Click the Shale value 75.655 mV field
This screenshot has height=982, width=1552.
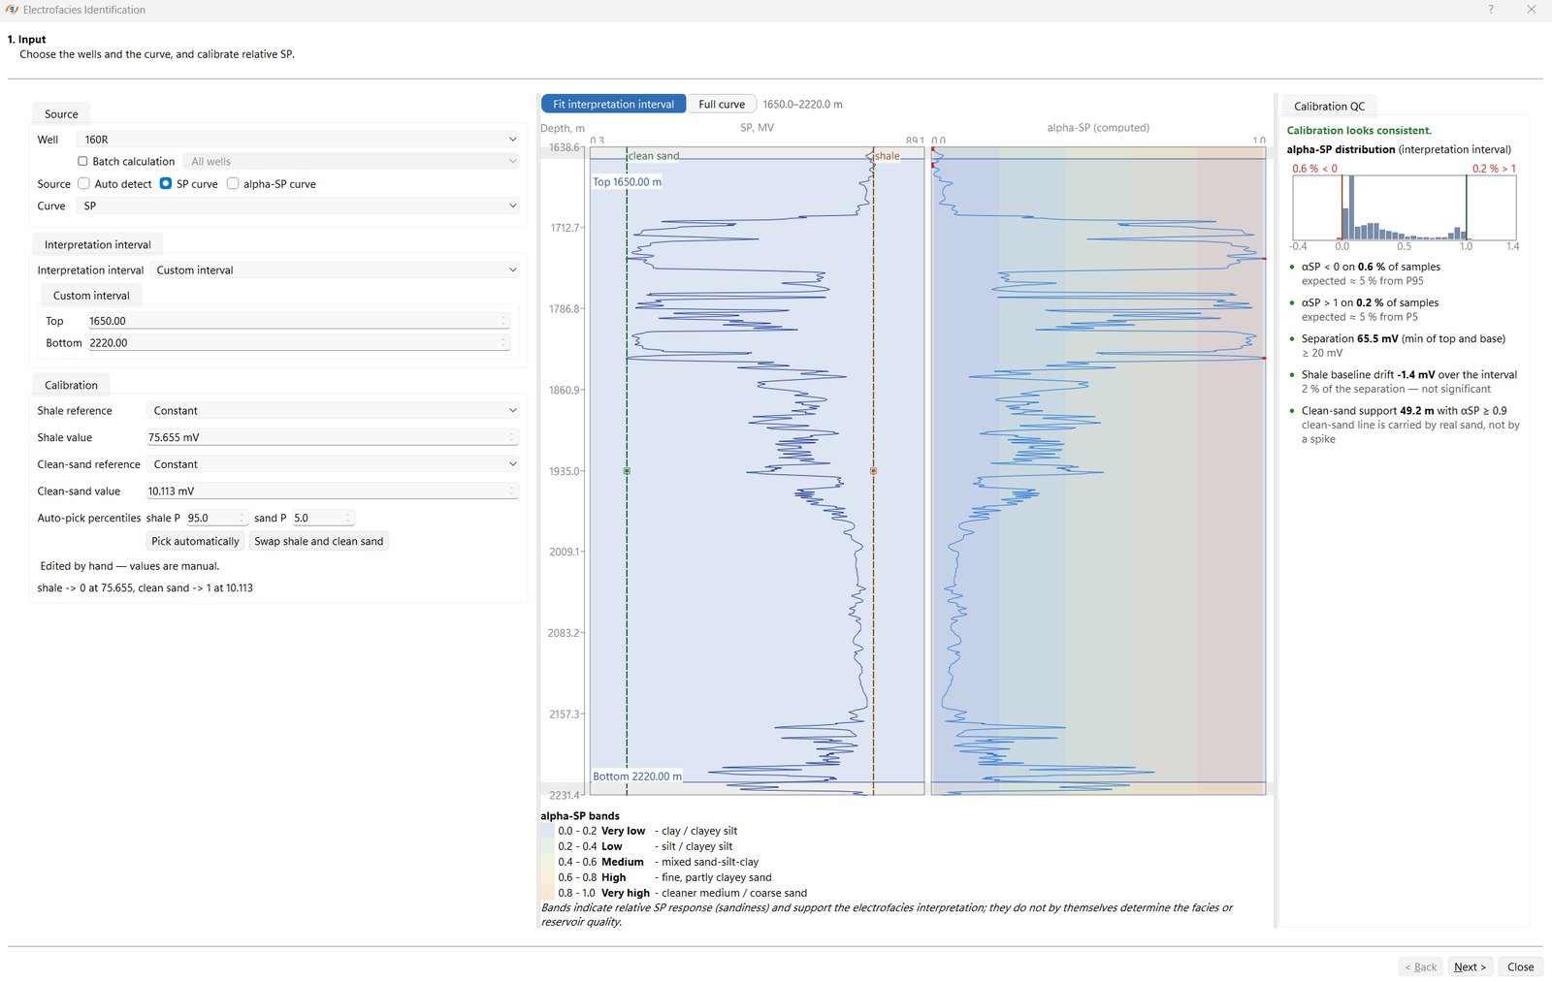(332, 438)
